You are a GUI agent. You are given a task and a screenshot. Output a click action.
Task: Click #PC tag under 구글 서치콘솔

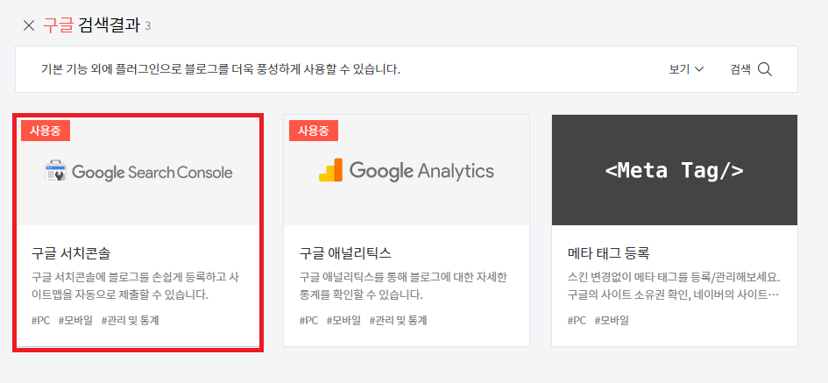pyautogui.click(x=40, y=320)
